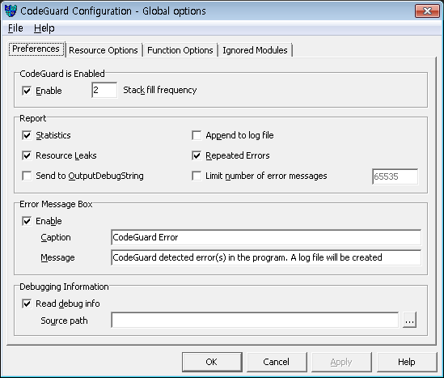Click the CodeGuard shield icon in title bar

click(x=11, y=11)
